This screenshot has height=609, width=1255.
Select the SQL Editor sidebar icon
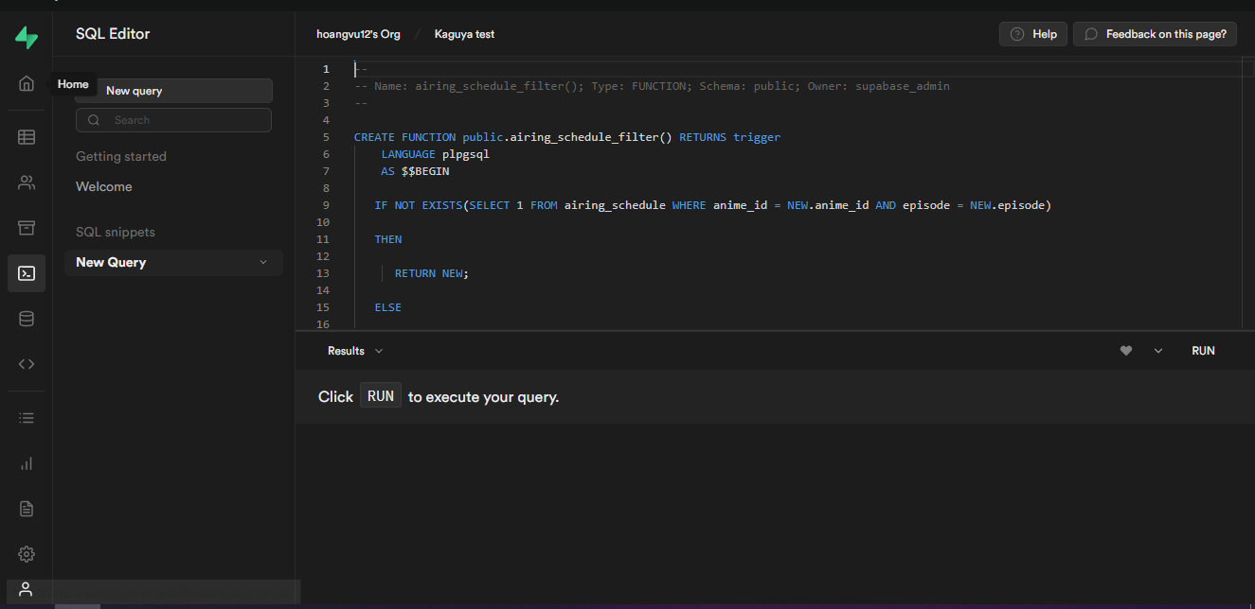[26, 272]
